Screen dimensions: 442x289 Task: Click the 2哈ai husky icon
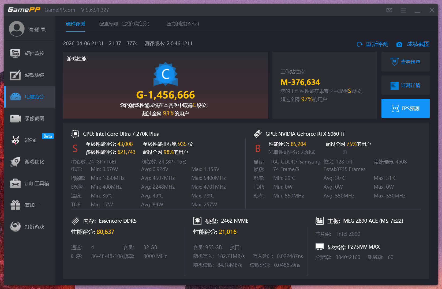coord(15,140)
